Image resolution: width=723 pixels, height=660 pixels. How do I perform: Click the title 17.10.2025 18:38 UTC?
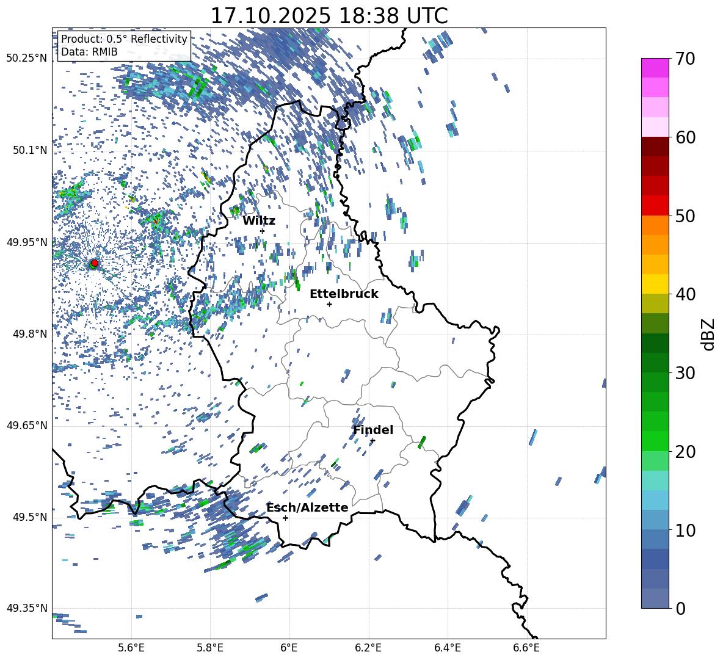click(x=329, y=16)
